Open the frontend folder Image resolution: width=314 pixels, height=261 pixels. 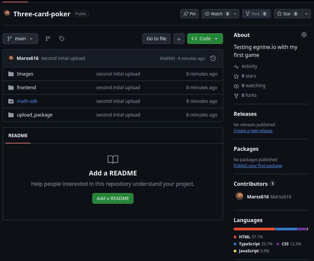[x=27, y=88]
